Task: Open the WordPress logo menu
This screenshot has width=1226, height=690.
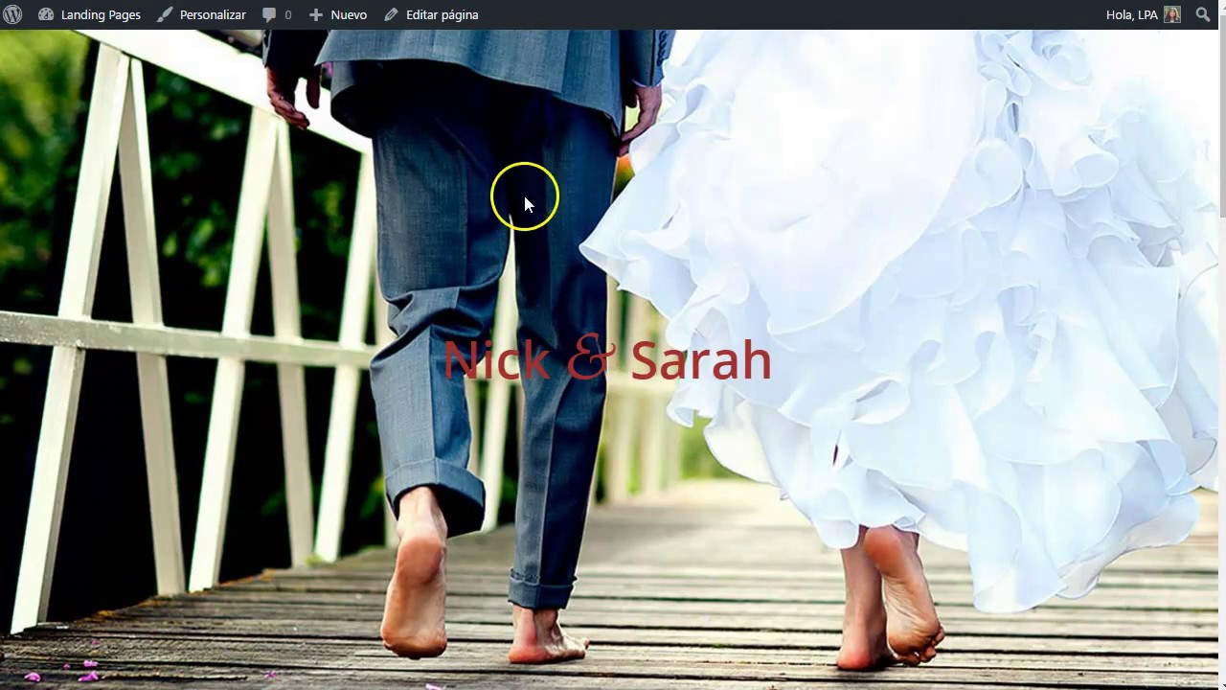Action: click(12, 14)
